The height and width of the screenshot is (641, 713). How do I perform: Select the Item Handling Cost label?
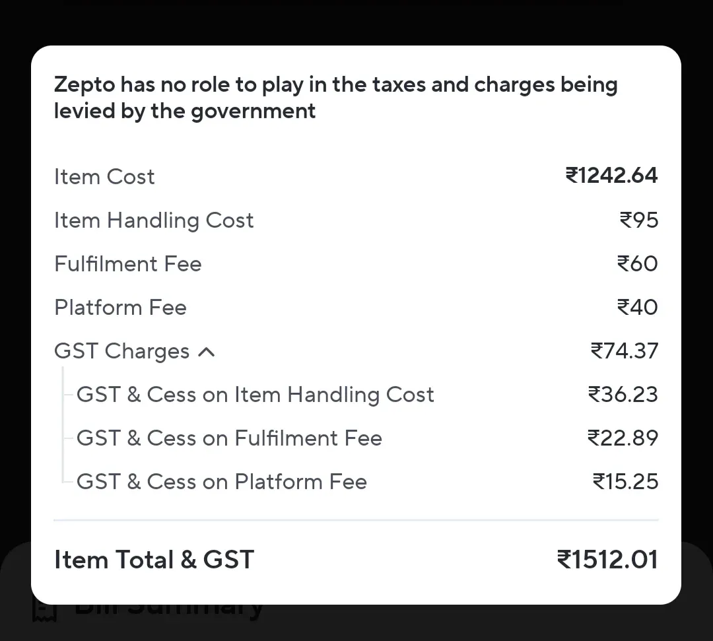click(x=154, y=220)
